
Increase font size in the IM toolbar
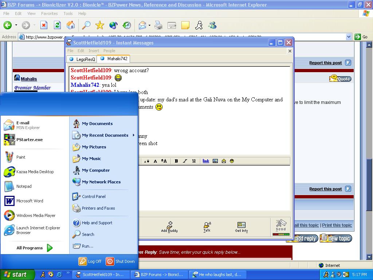tap(164, 161)
